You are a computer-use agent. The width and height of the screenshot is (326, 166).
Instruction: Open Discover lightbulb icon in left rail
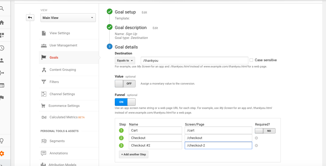pyautogui.click(x=2, y=141)
